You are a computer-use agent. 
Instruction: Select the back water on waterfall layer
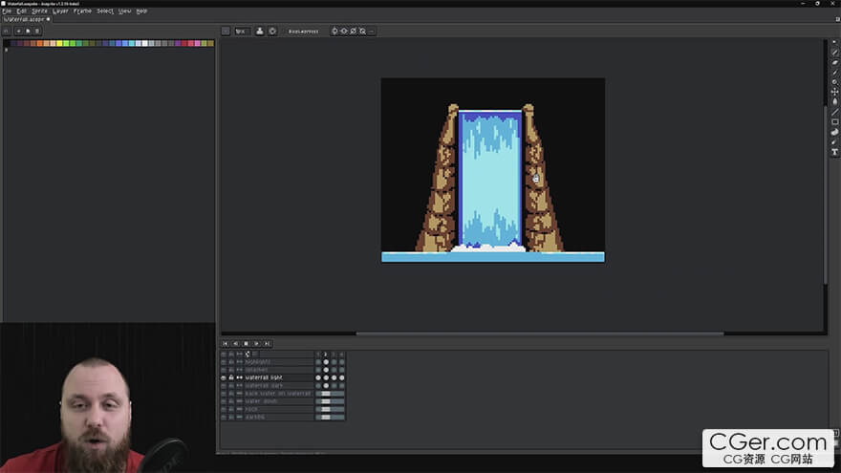pyautogui.click(x=278, y=394)
